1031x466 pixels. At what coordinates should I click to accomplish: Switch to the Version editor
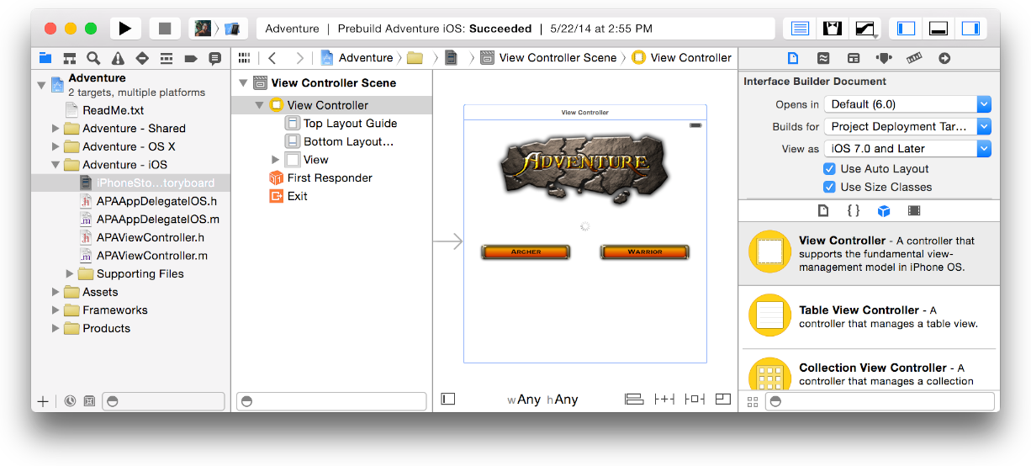[x=864, y=29]
